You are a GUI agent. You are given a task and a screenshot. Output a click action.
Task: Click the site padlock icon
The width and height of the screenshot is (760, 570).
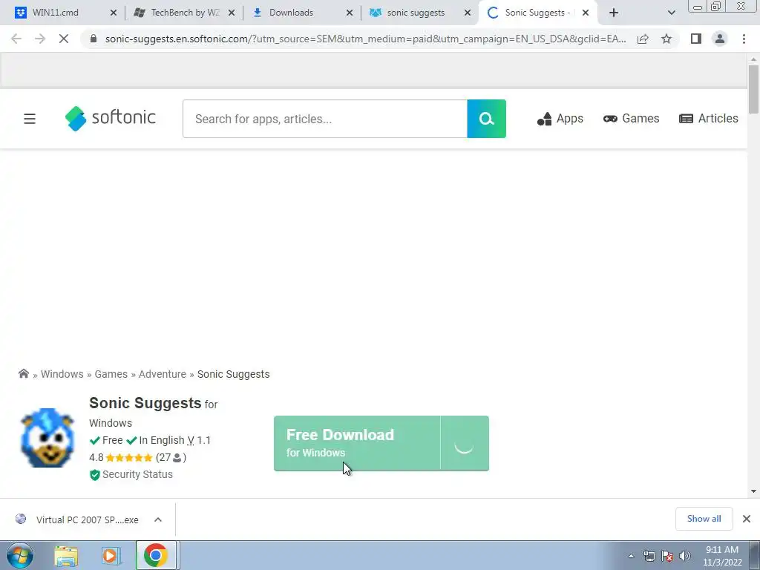click(94, 39)
